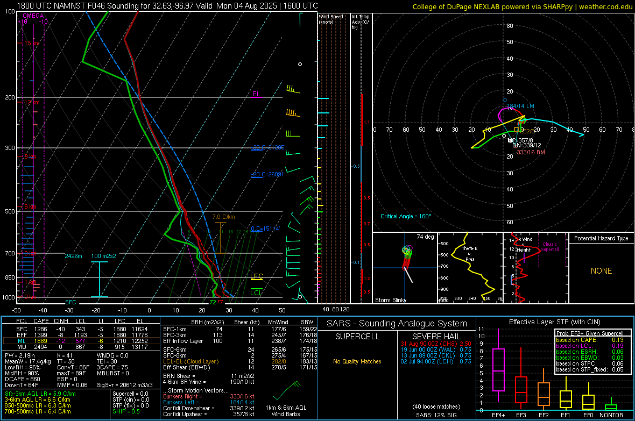Click '700-500mb LR = 6.4 C/km'
Image resolution: width=635 pixels, height=421 pixels.
pyautogui.click(x=38, y=411)
